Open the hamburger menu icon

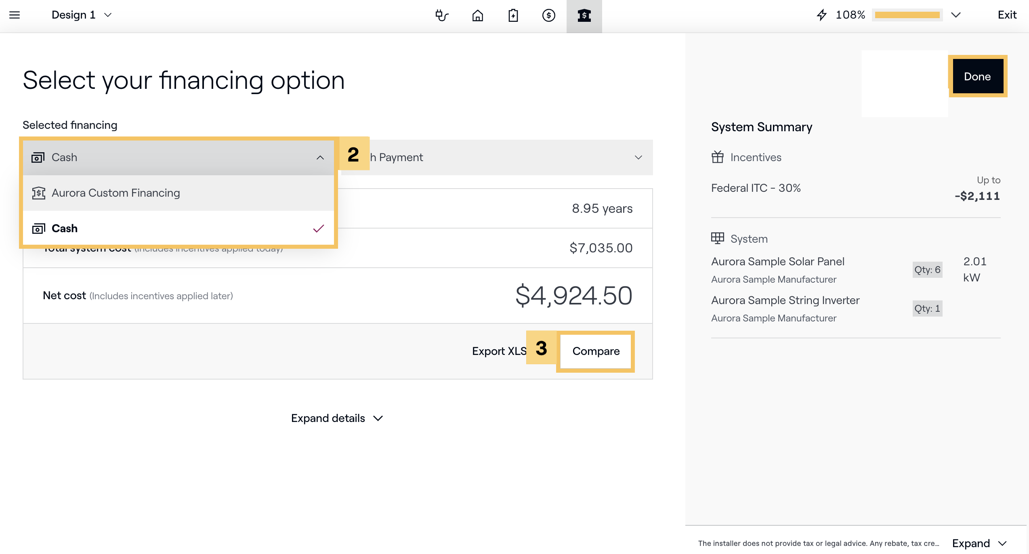15,15
